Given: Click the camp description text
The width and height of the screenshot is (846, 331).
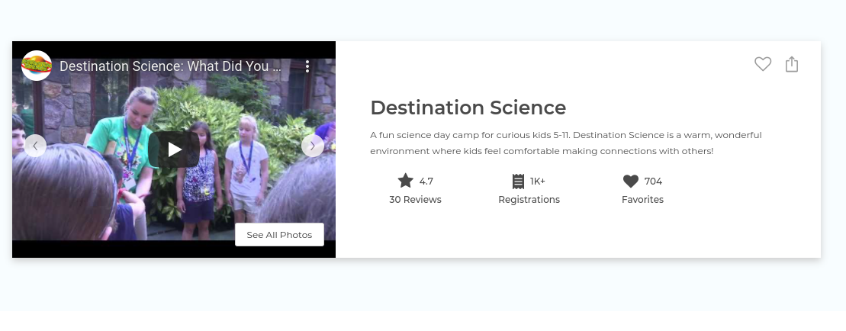Looking at the screenshot, I should coord(565,143).
